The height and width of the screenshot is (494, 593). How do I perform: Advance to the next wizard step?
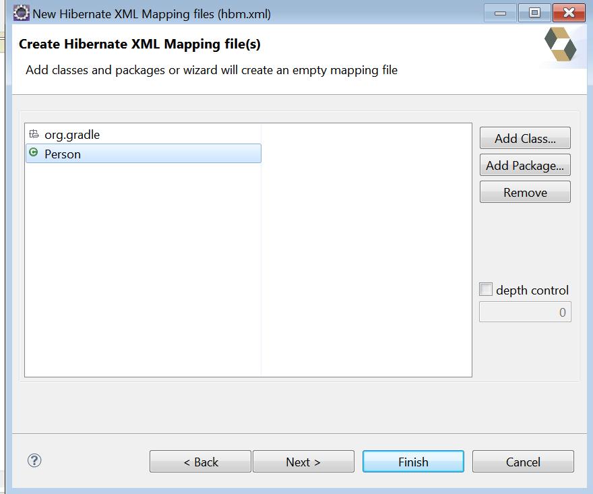pyautogui.click(x=303, y=461)
